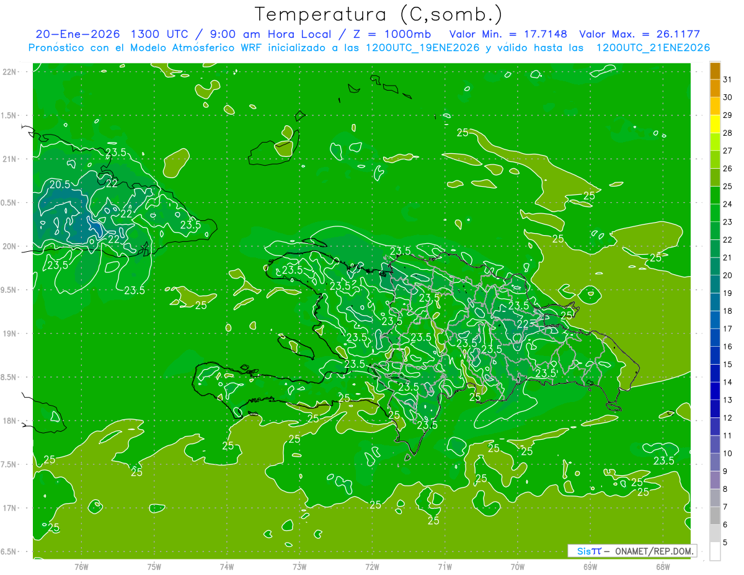Click the 8.5N latitude axis label

(x=10, y=377)
